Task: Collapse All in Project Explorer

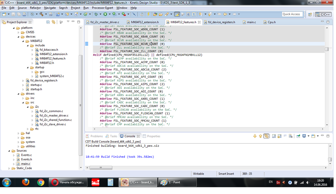Action: [48, 22]
